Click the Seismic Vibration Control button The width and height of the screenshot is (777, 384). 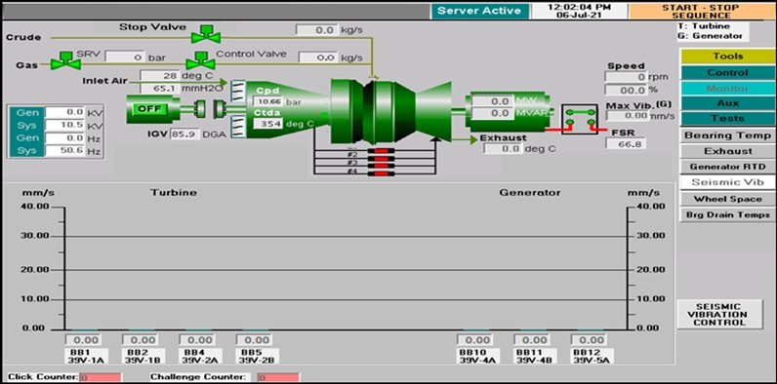719,314
